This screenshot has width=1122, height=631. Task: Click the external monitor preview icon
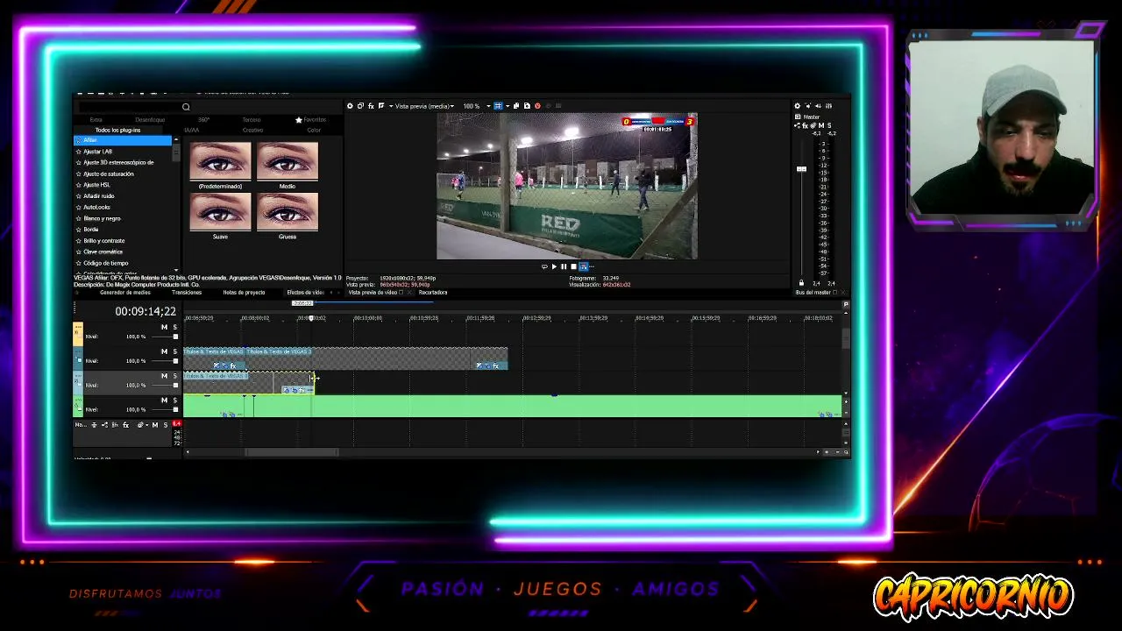(360, 106)
